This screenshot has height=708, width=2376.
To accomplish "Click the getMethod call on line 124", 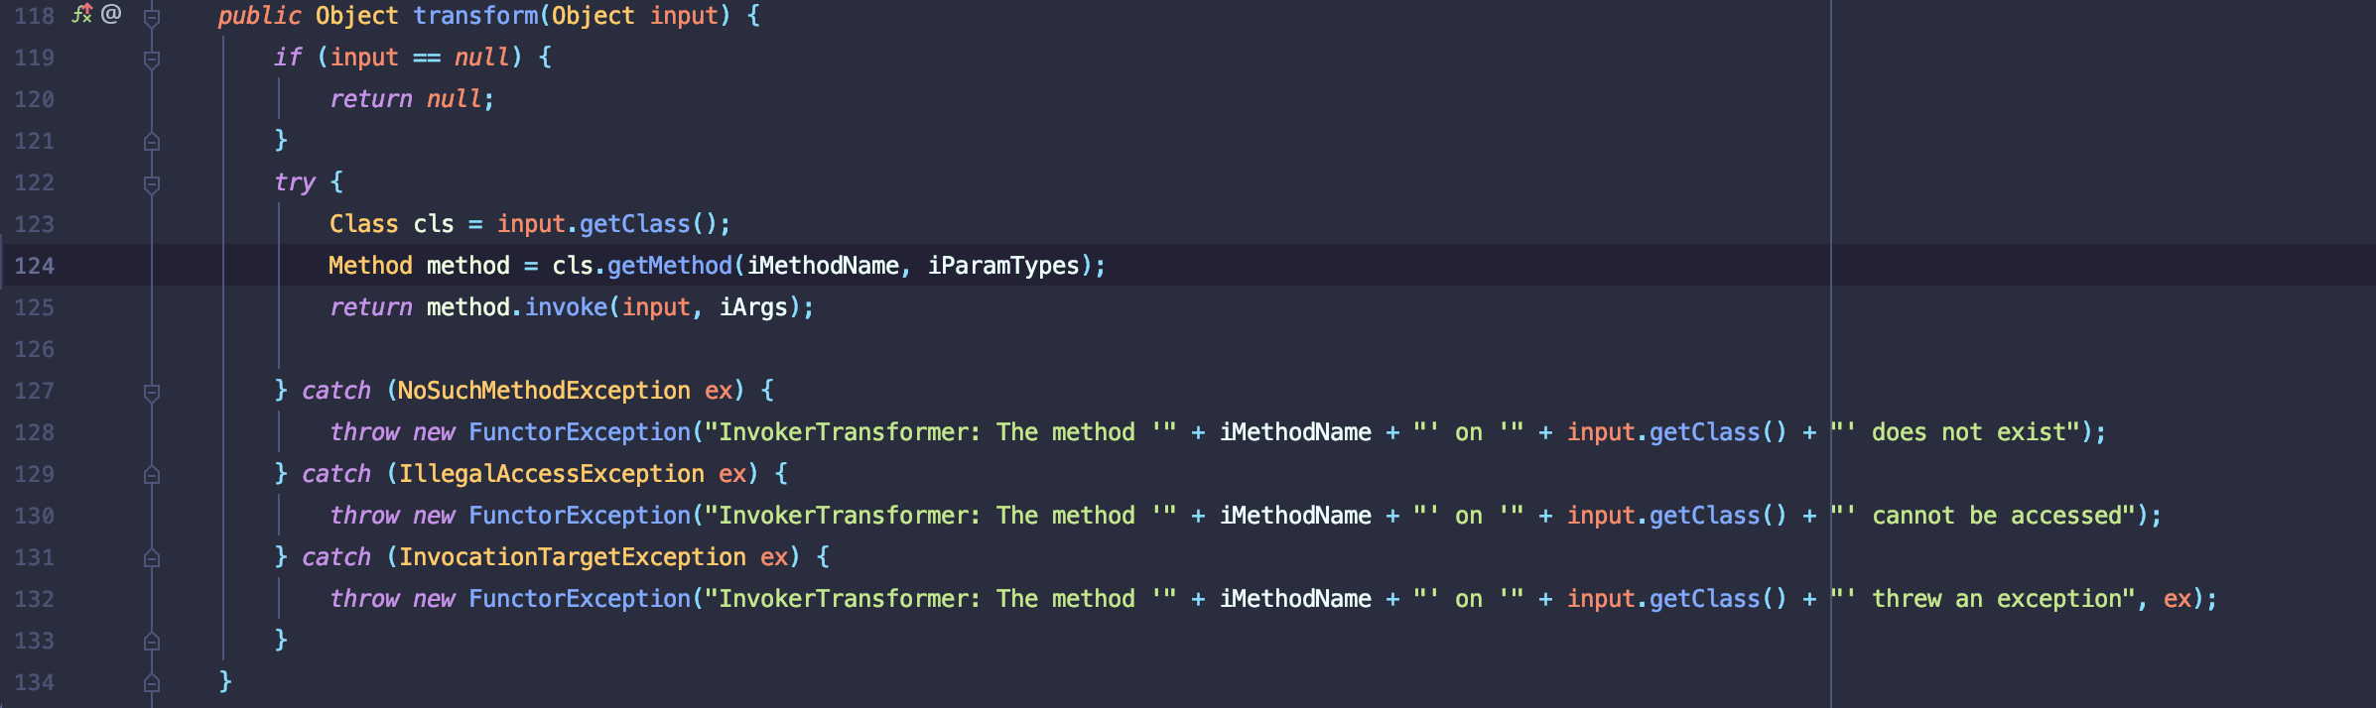I will pos(669,266).
